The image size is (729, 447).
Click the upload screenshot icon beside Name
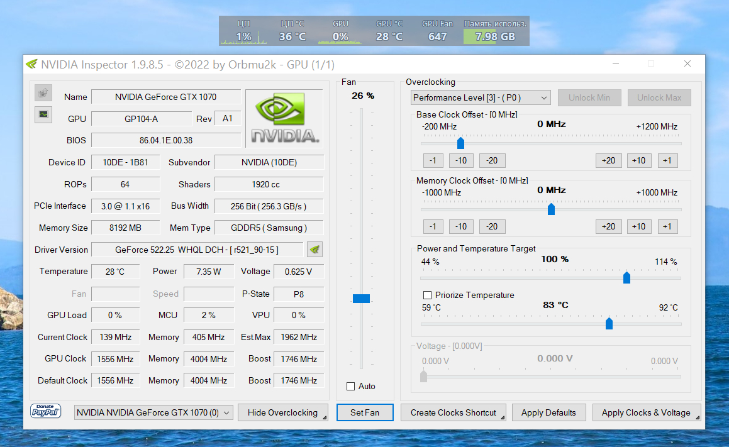pos(43,92)
